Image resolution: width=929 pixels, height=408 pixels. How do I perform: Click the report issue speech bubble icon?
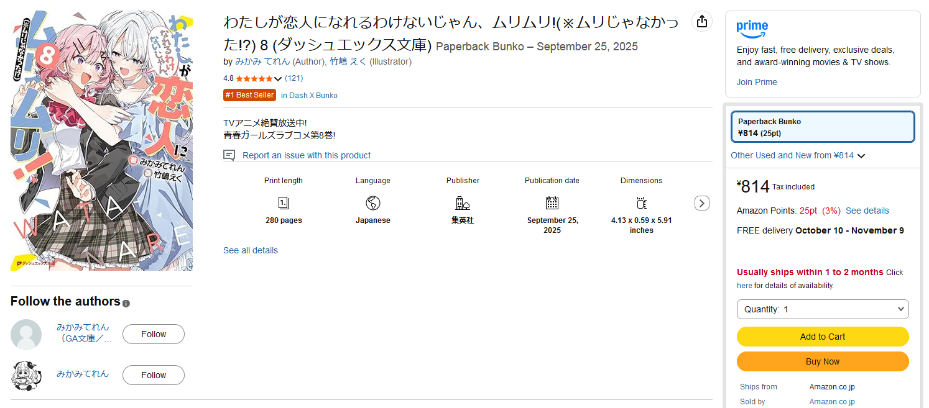click(x=229, y=155)
